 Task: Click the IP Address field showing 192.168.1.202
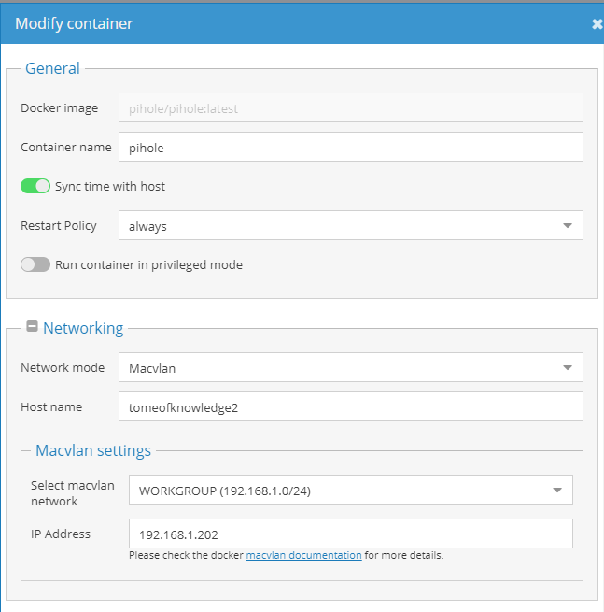click(351, 534)
